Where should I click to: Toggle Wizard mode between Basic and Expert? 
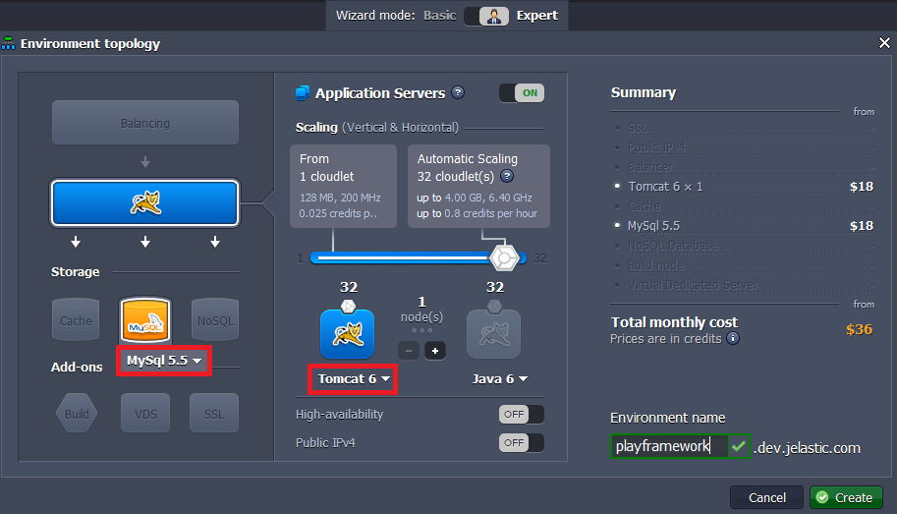(487, 16)
